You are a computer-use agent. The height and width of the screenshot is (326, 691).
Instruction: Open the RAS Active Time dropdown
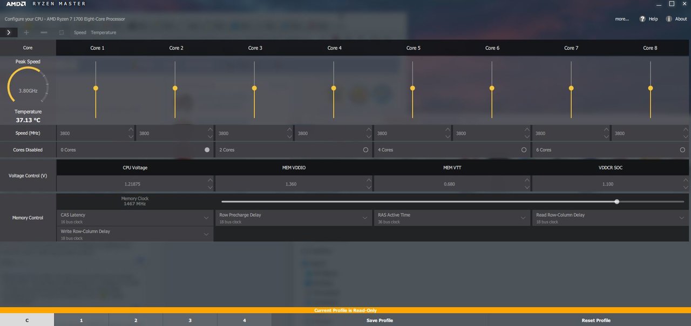click(452, 218)
